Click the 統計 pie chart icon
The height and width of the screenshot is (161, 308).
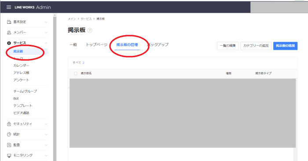[x=9, y=135]
